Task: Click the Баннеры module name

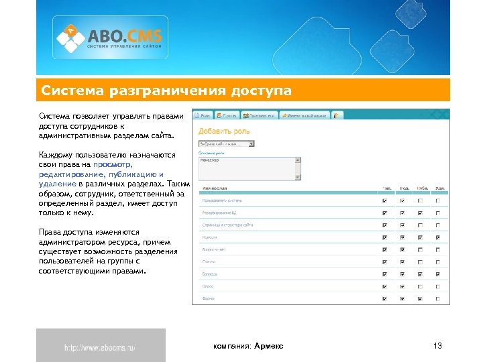Action: pos(210,274)
